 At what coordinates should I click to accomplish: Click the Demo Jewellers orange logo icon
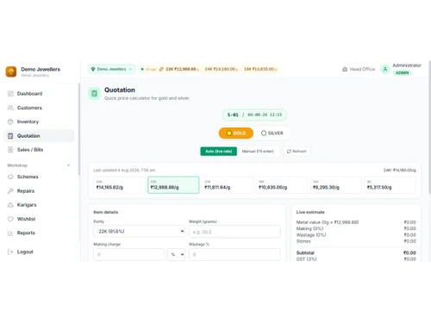(11, 71)
